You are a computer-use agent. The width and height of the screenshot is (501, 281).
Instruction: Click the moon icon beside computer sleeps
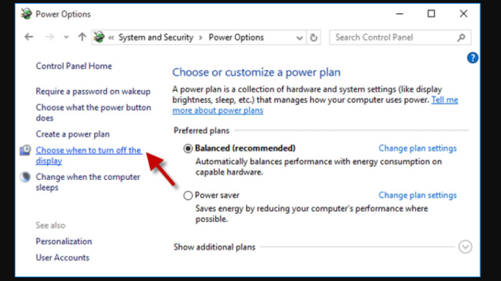26,177
